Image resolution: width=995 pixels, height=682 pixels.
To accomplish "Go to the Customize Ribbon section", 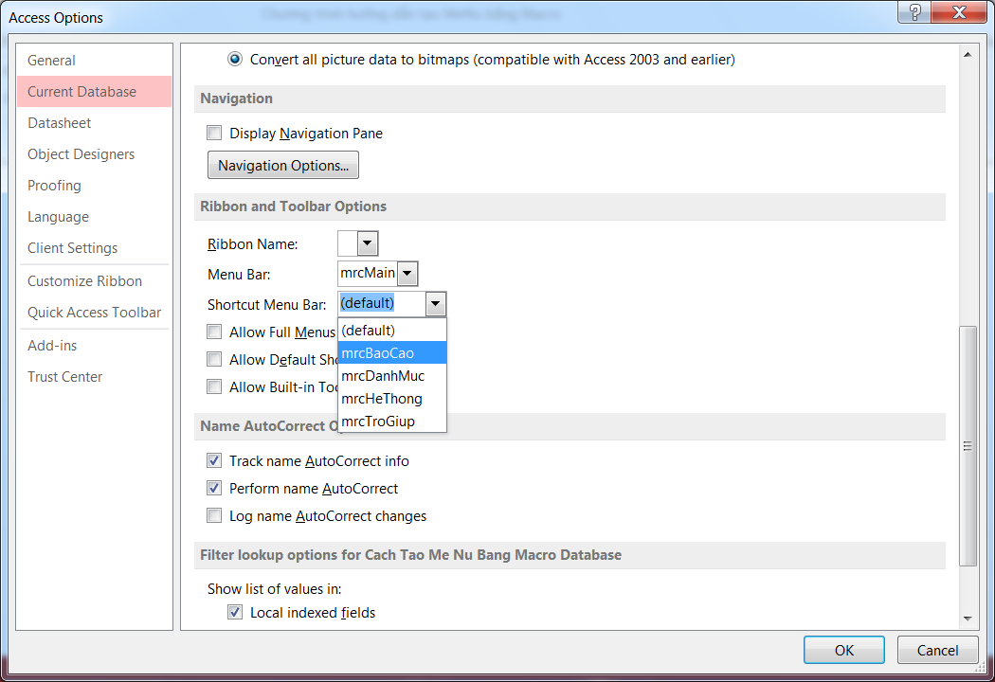I will 84,281.
